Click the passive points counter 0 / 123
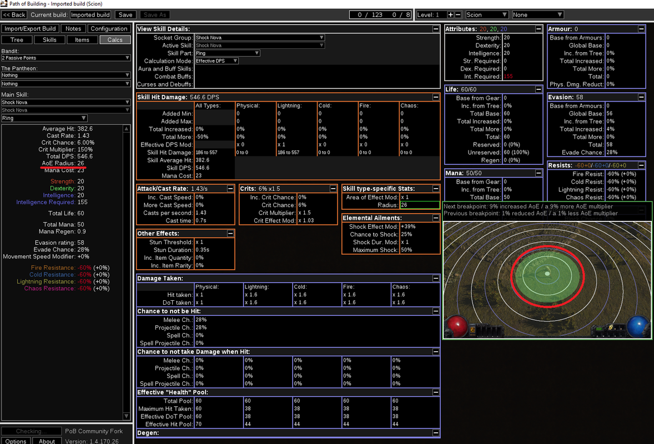 [x=370, y=14]
